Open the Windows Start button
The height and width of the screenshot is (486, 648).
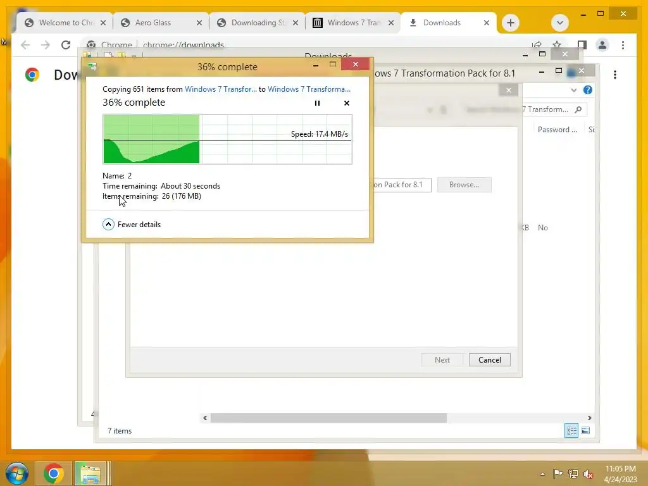[x=16, y=473]
